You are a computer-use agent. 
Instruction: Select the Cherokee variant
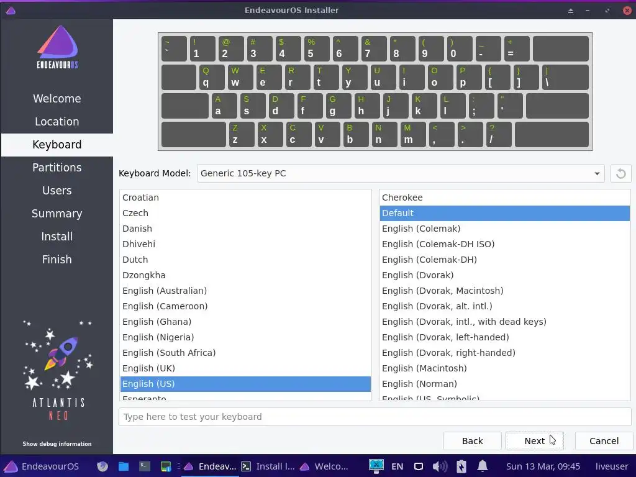504,198
